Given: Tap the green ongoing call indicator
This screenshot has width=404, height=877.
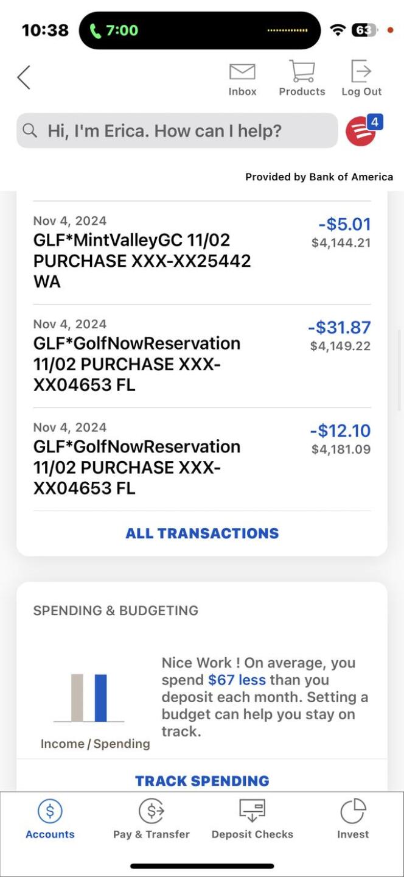Looking at the screenshot, I should pos(114,30).
